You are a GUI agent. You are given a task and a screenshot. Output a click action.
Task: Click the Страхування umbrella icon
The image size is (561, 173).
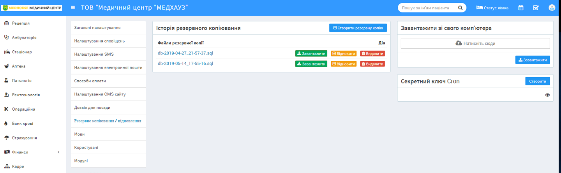pos(6,138)
